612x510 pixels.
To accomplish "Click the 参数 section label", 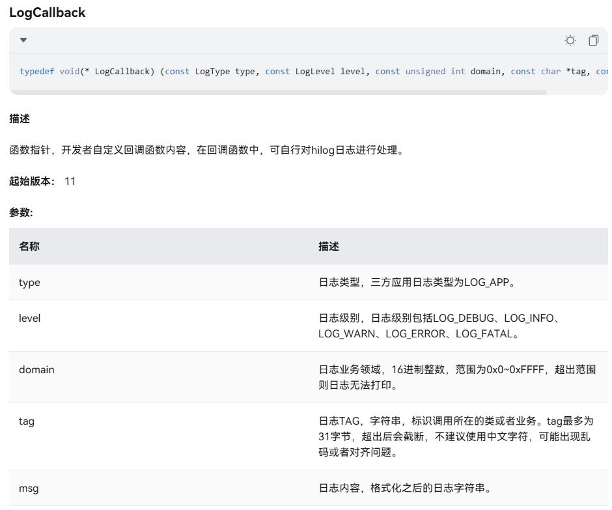I will 21,212.
